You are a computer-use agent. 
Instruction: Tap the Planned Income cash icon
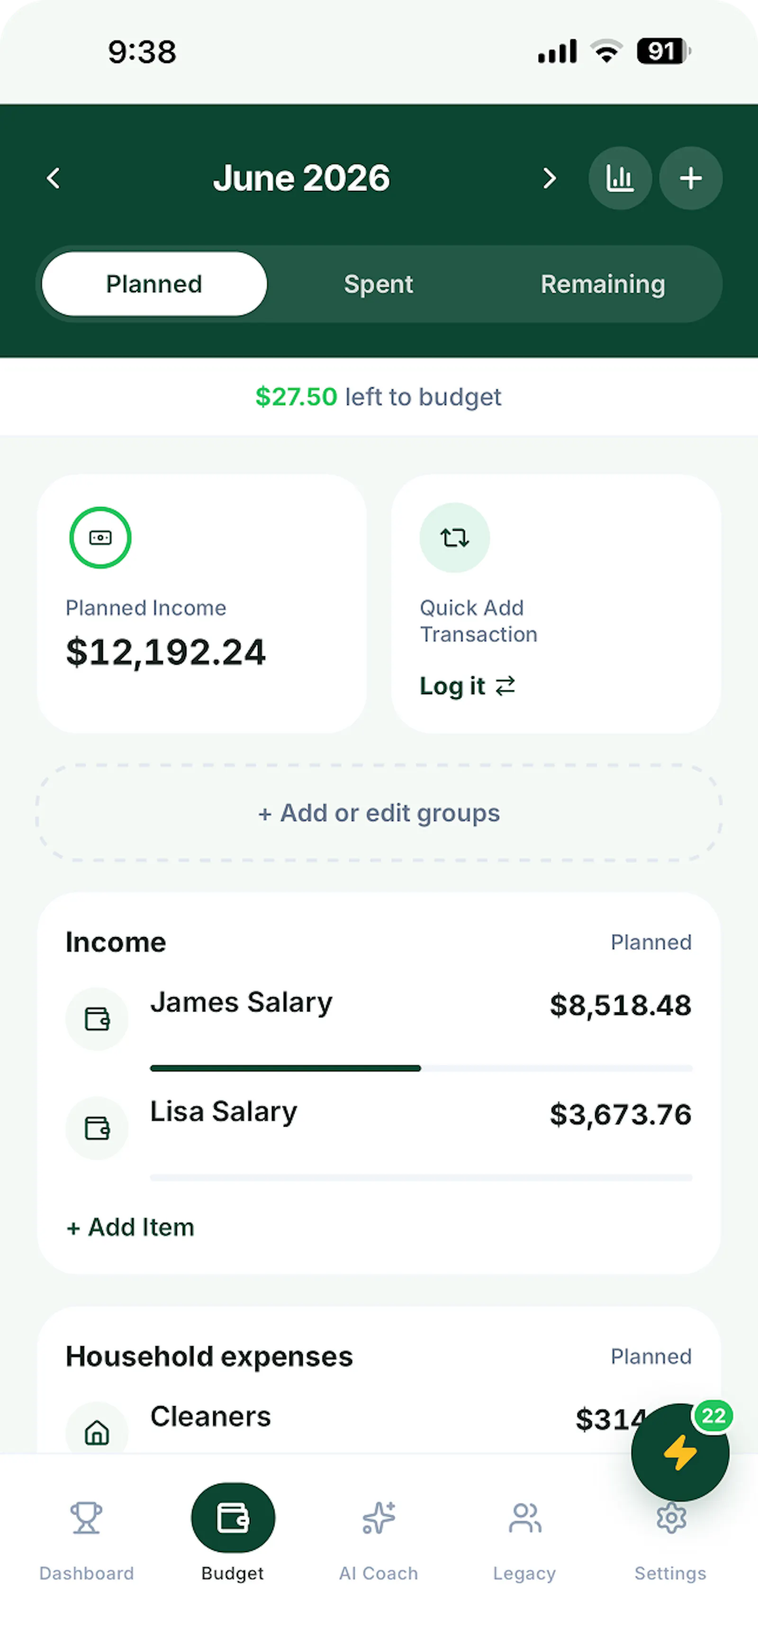pos(100,538)
